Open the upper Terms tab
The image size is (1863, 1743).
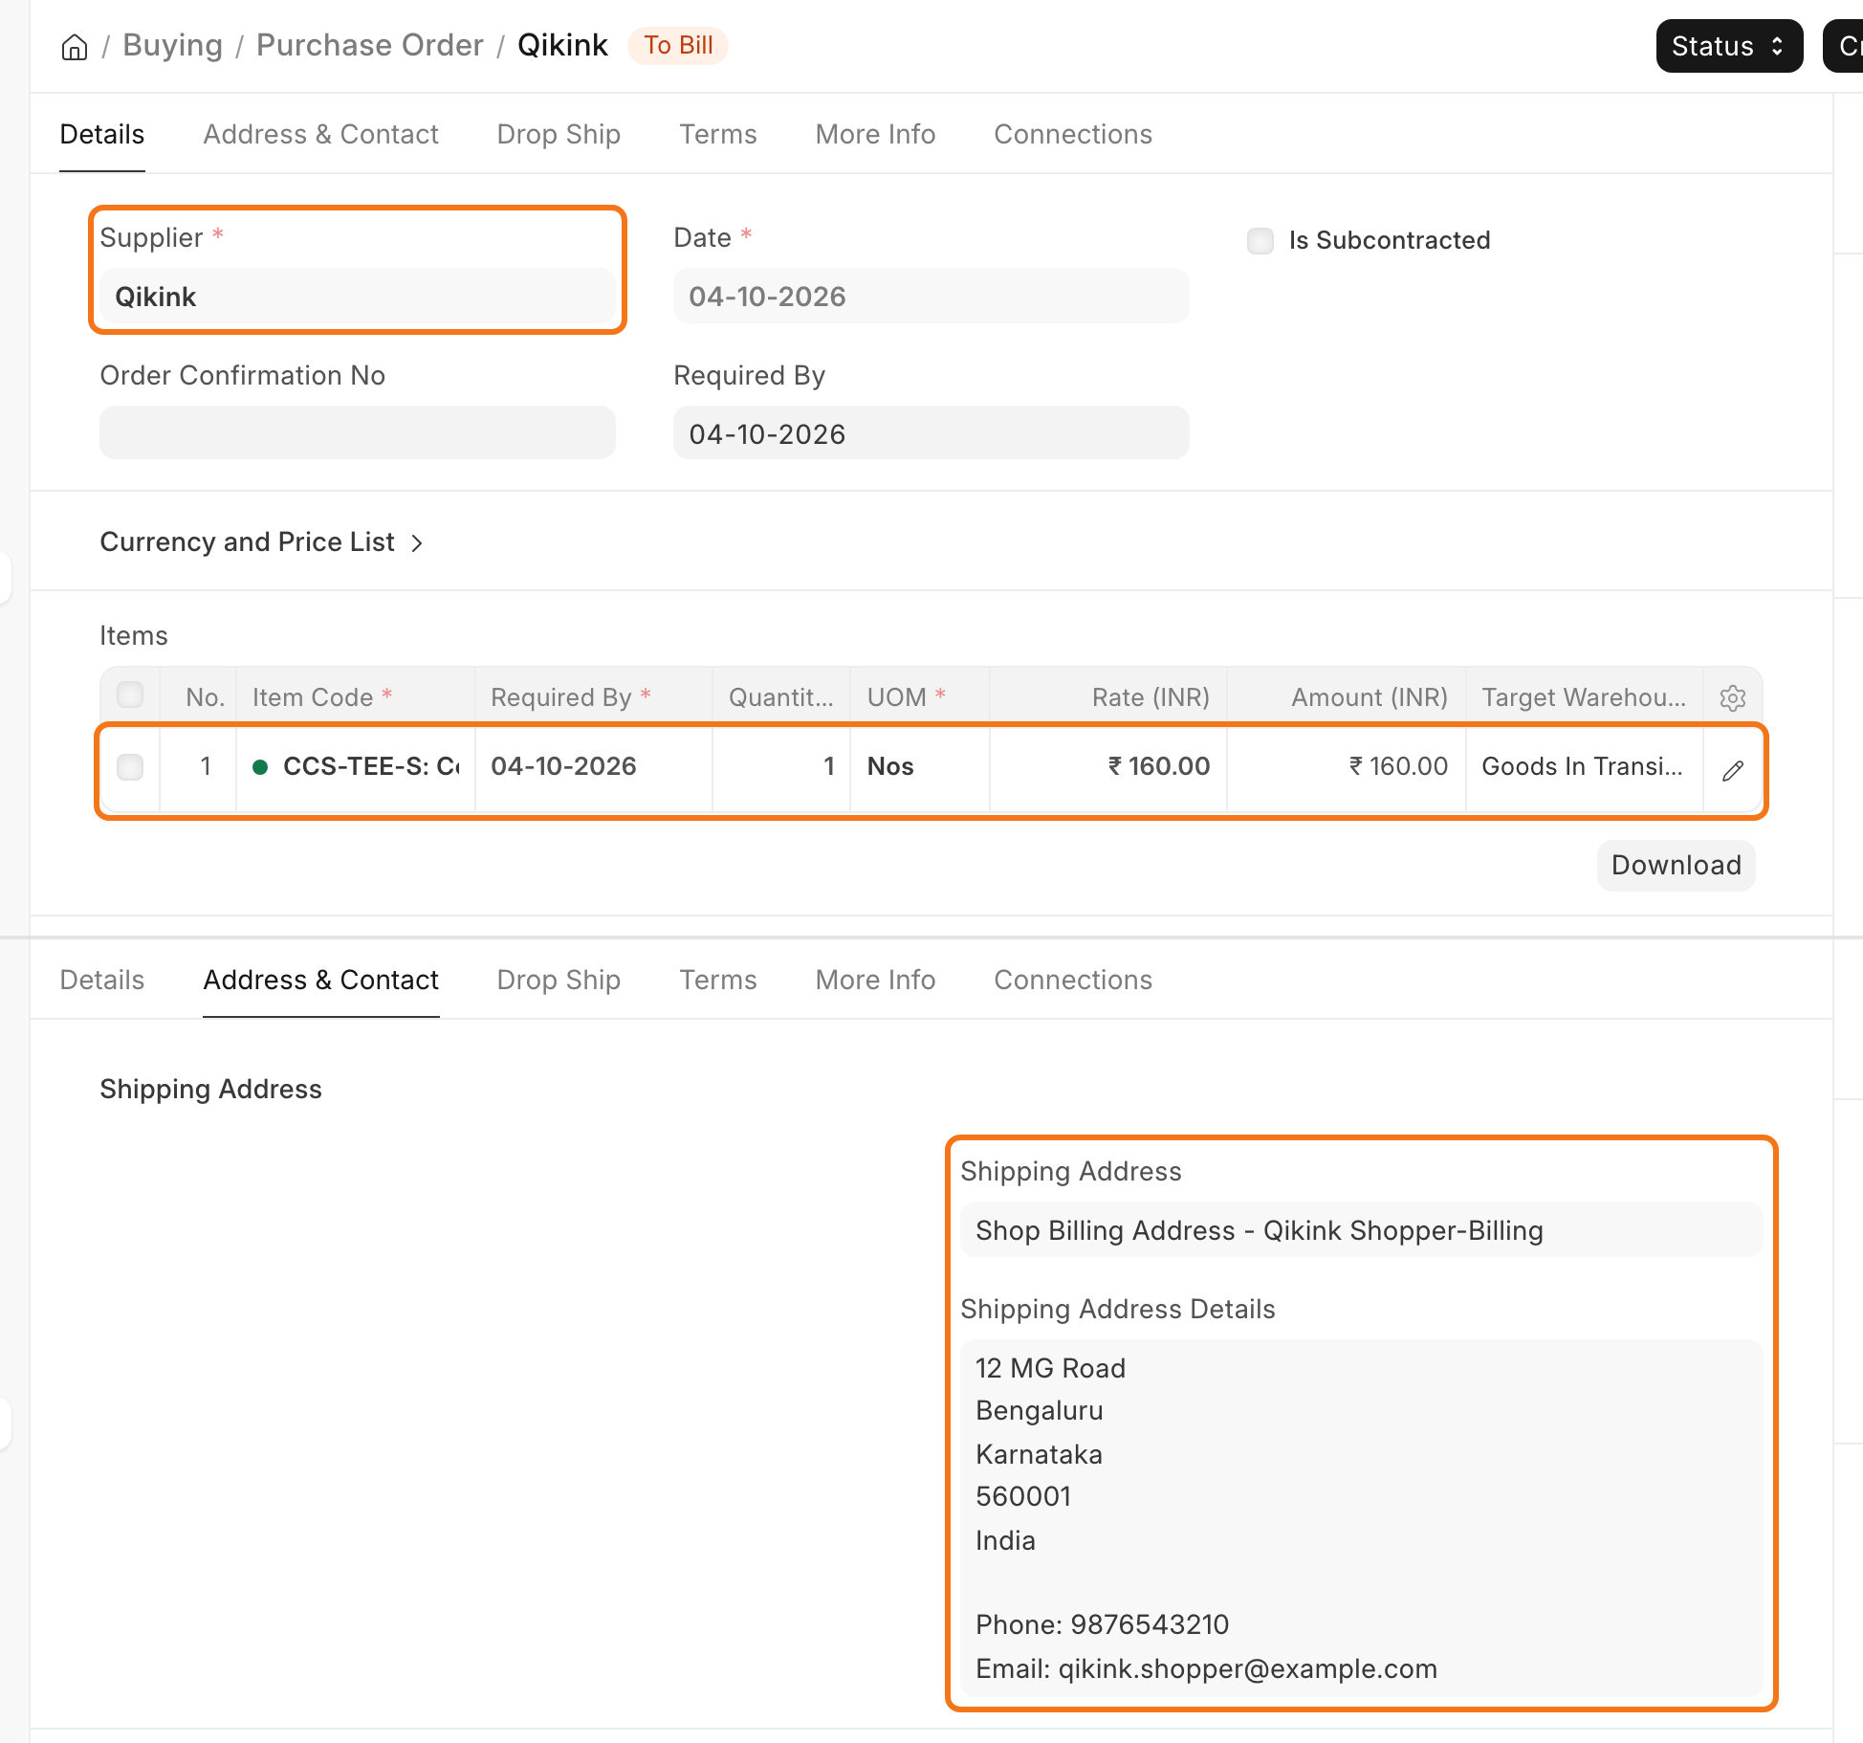[717, 134]
